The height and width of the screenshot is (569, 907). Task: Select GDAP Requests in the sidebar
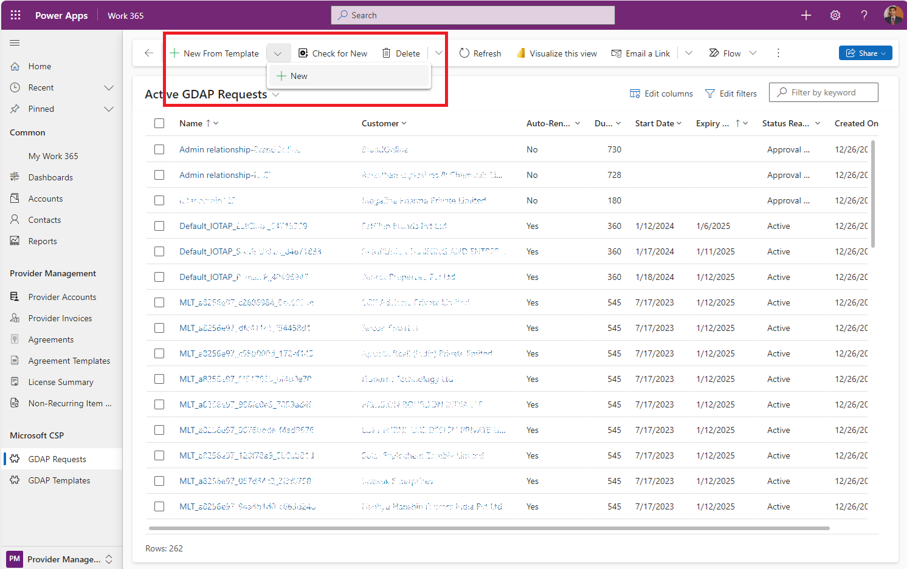pos(61,459)
